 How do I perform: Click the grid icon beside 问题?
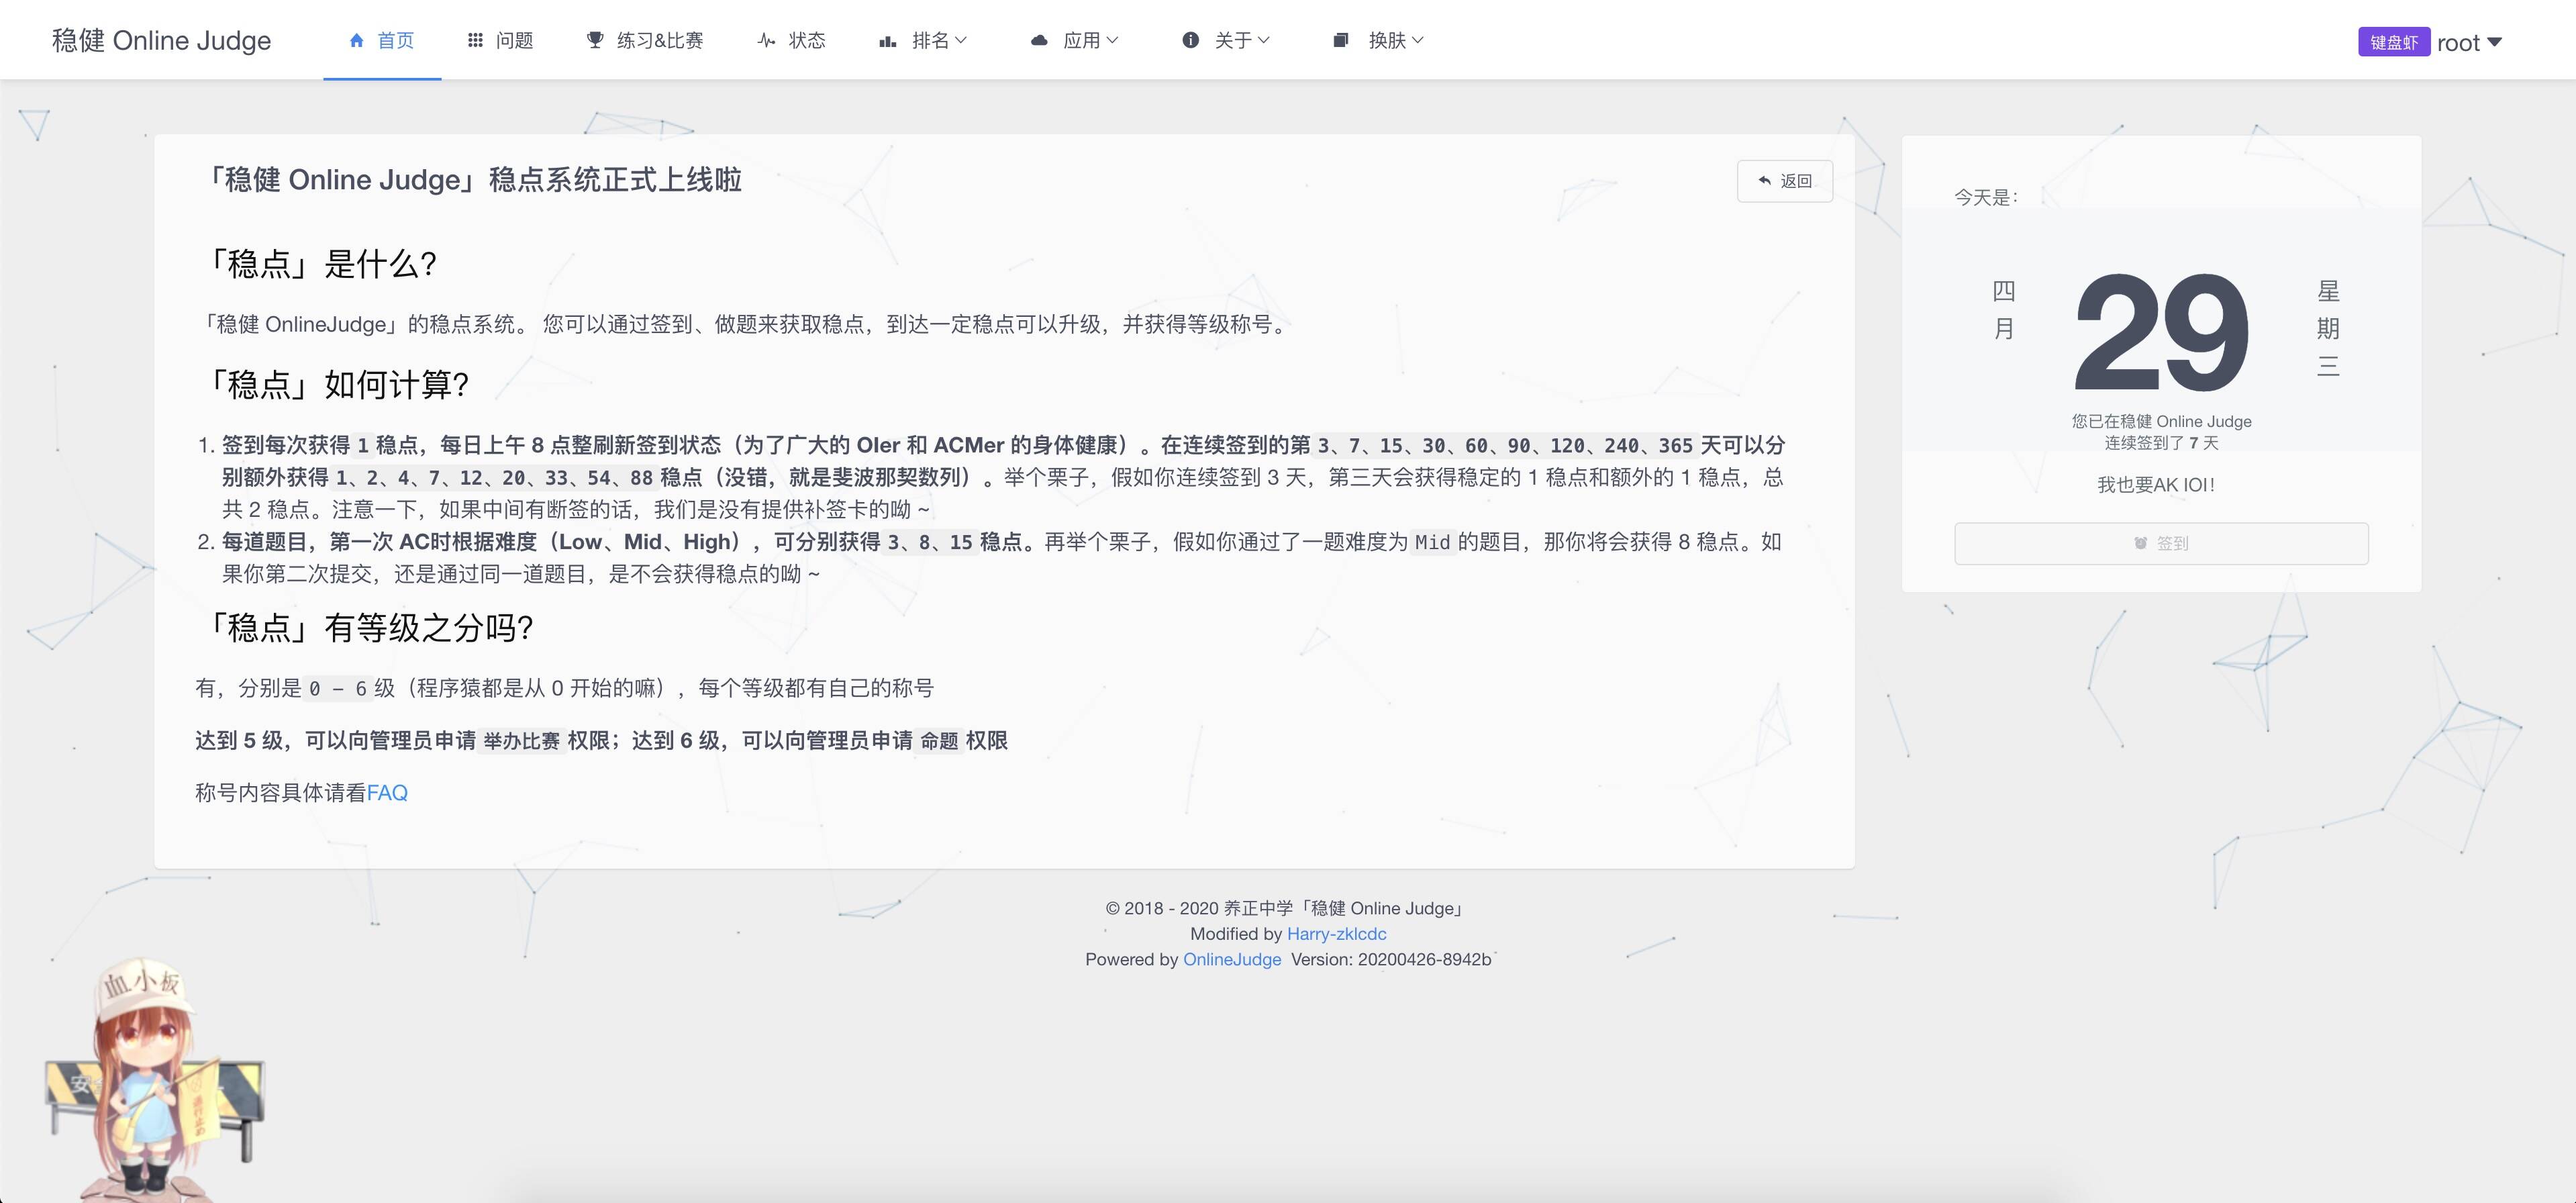(x=475, y=40)
